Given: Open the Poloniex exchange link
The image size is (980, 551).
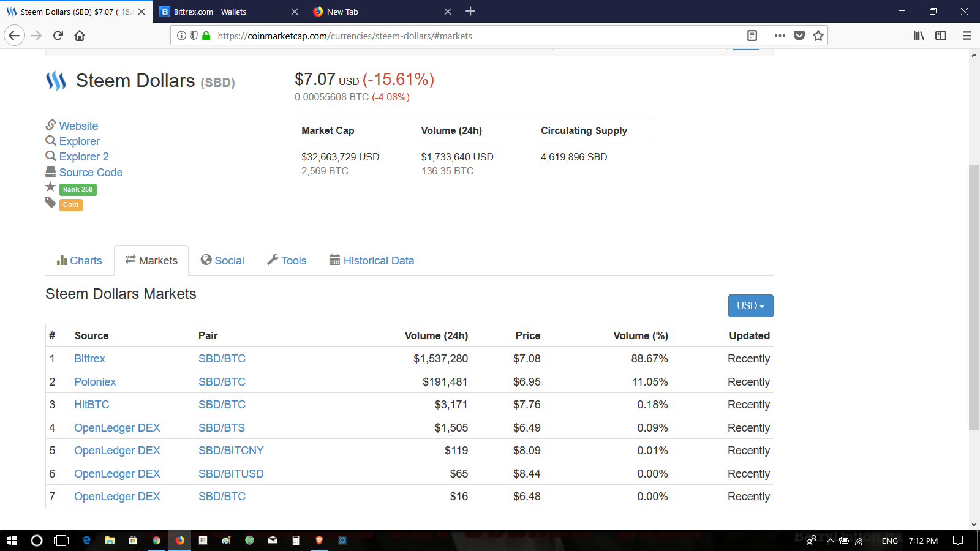Looking at the screenshot, I should click(x=95, y=382).
